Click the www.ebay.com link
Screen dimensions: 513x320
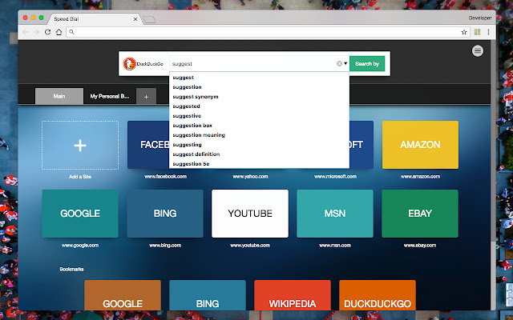[x=420, y=246]
